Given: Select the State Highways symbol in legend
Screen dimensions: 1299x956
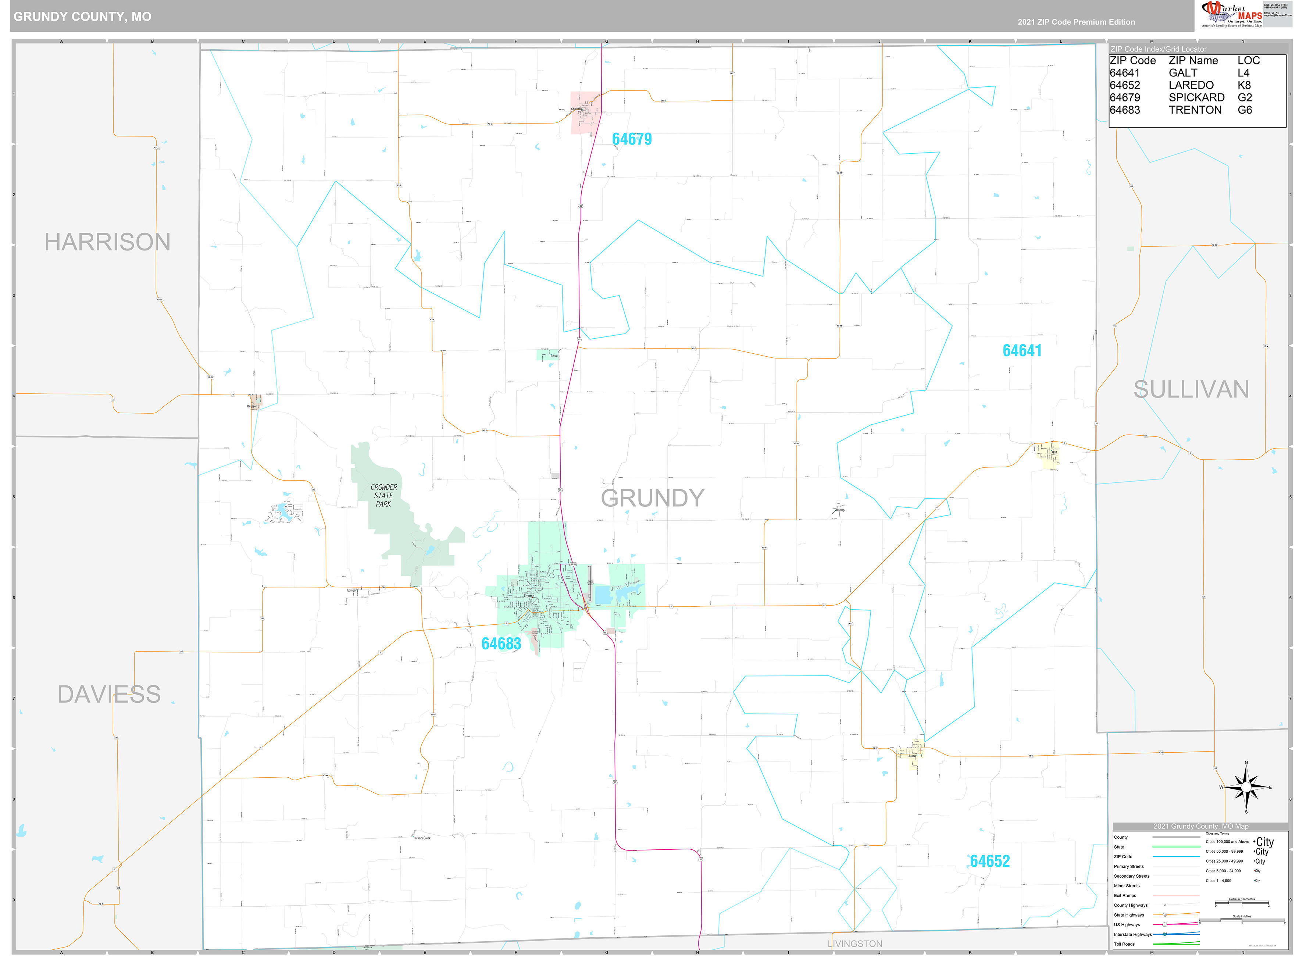Looking at the screenshot, I should tap(1165, 916).
